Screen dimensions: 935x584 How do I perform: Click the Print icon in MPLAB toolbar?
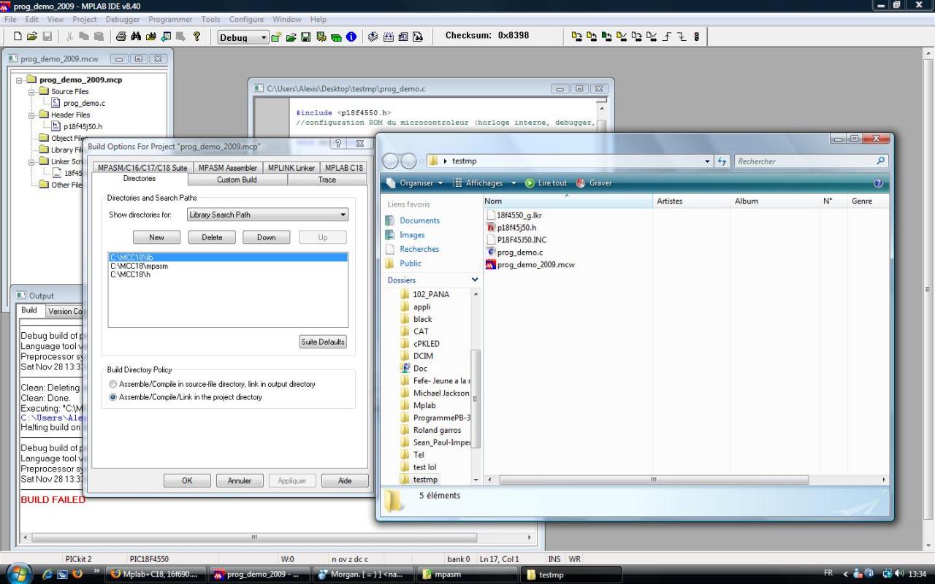click(x=121, y=36)
